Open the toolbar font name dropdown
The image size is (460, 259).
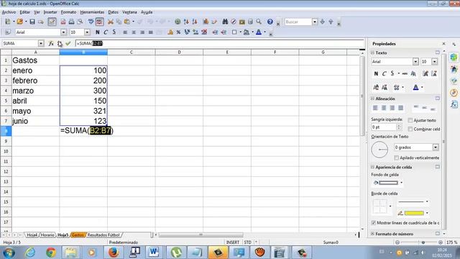64,32
